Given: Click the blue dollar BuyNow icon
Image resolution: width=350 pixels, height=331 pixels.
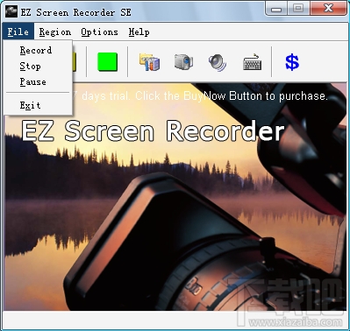Looking at the screenshot, I should tap(292, 62).
